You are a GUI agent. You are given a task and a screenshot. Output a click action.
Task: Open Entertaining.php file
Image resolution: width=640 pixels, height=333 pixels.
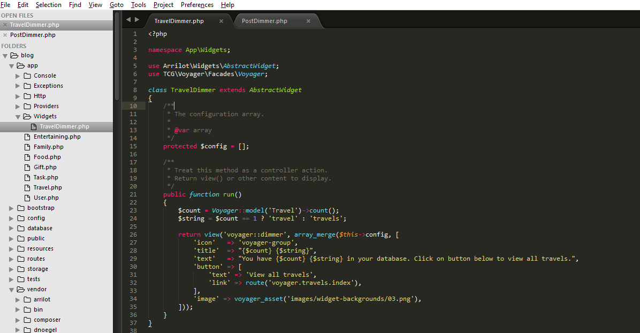(57, 137)
